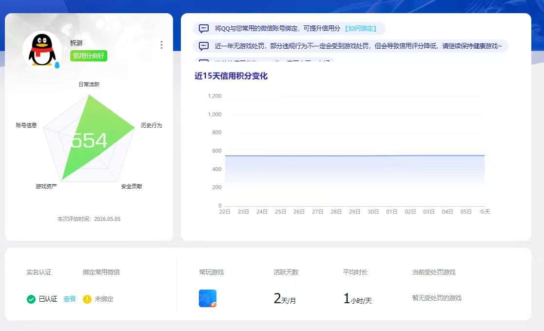
Task: Click the 1,200 value on the y-axis
Action: 214,96
